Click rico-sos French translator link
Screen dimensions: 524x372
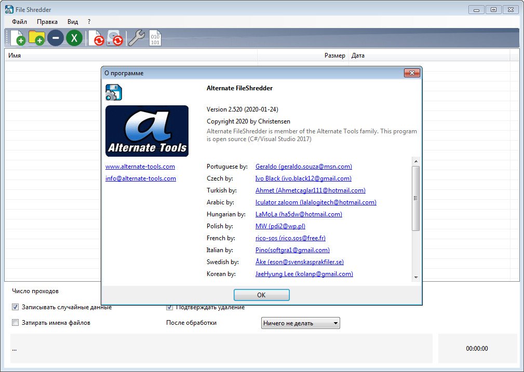pyautogui.click(x=290, y=238)
